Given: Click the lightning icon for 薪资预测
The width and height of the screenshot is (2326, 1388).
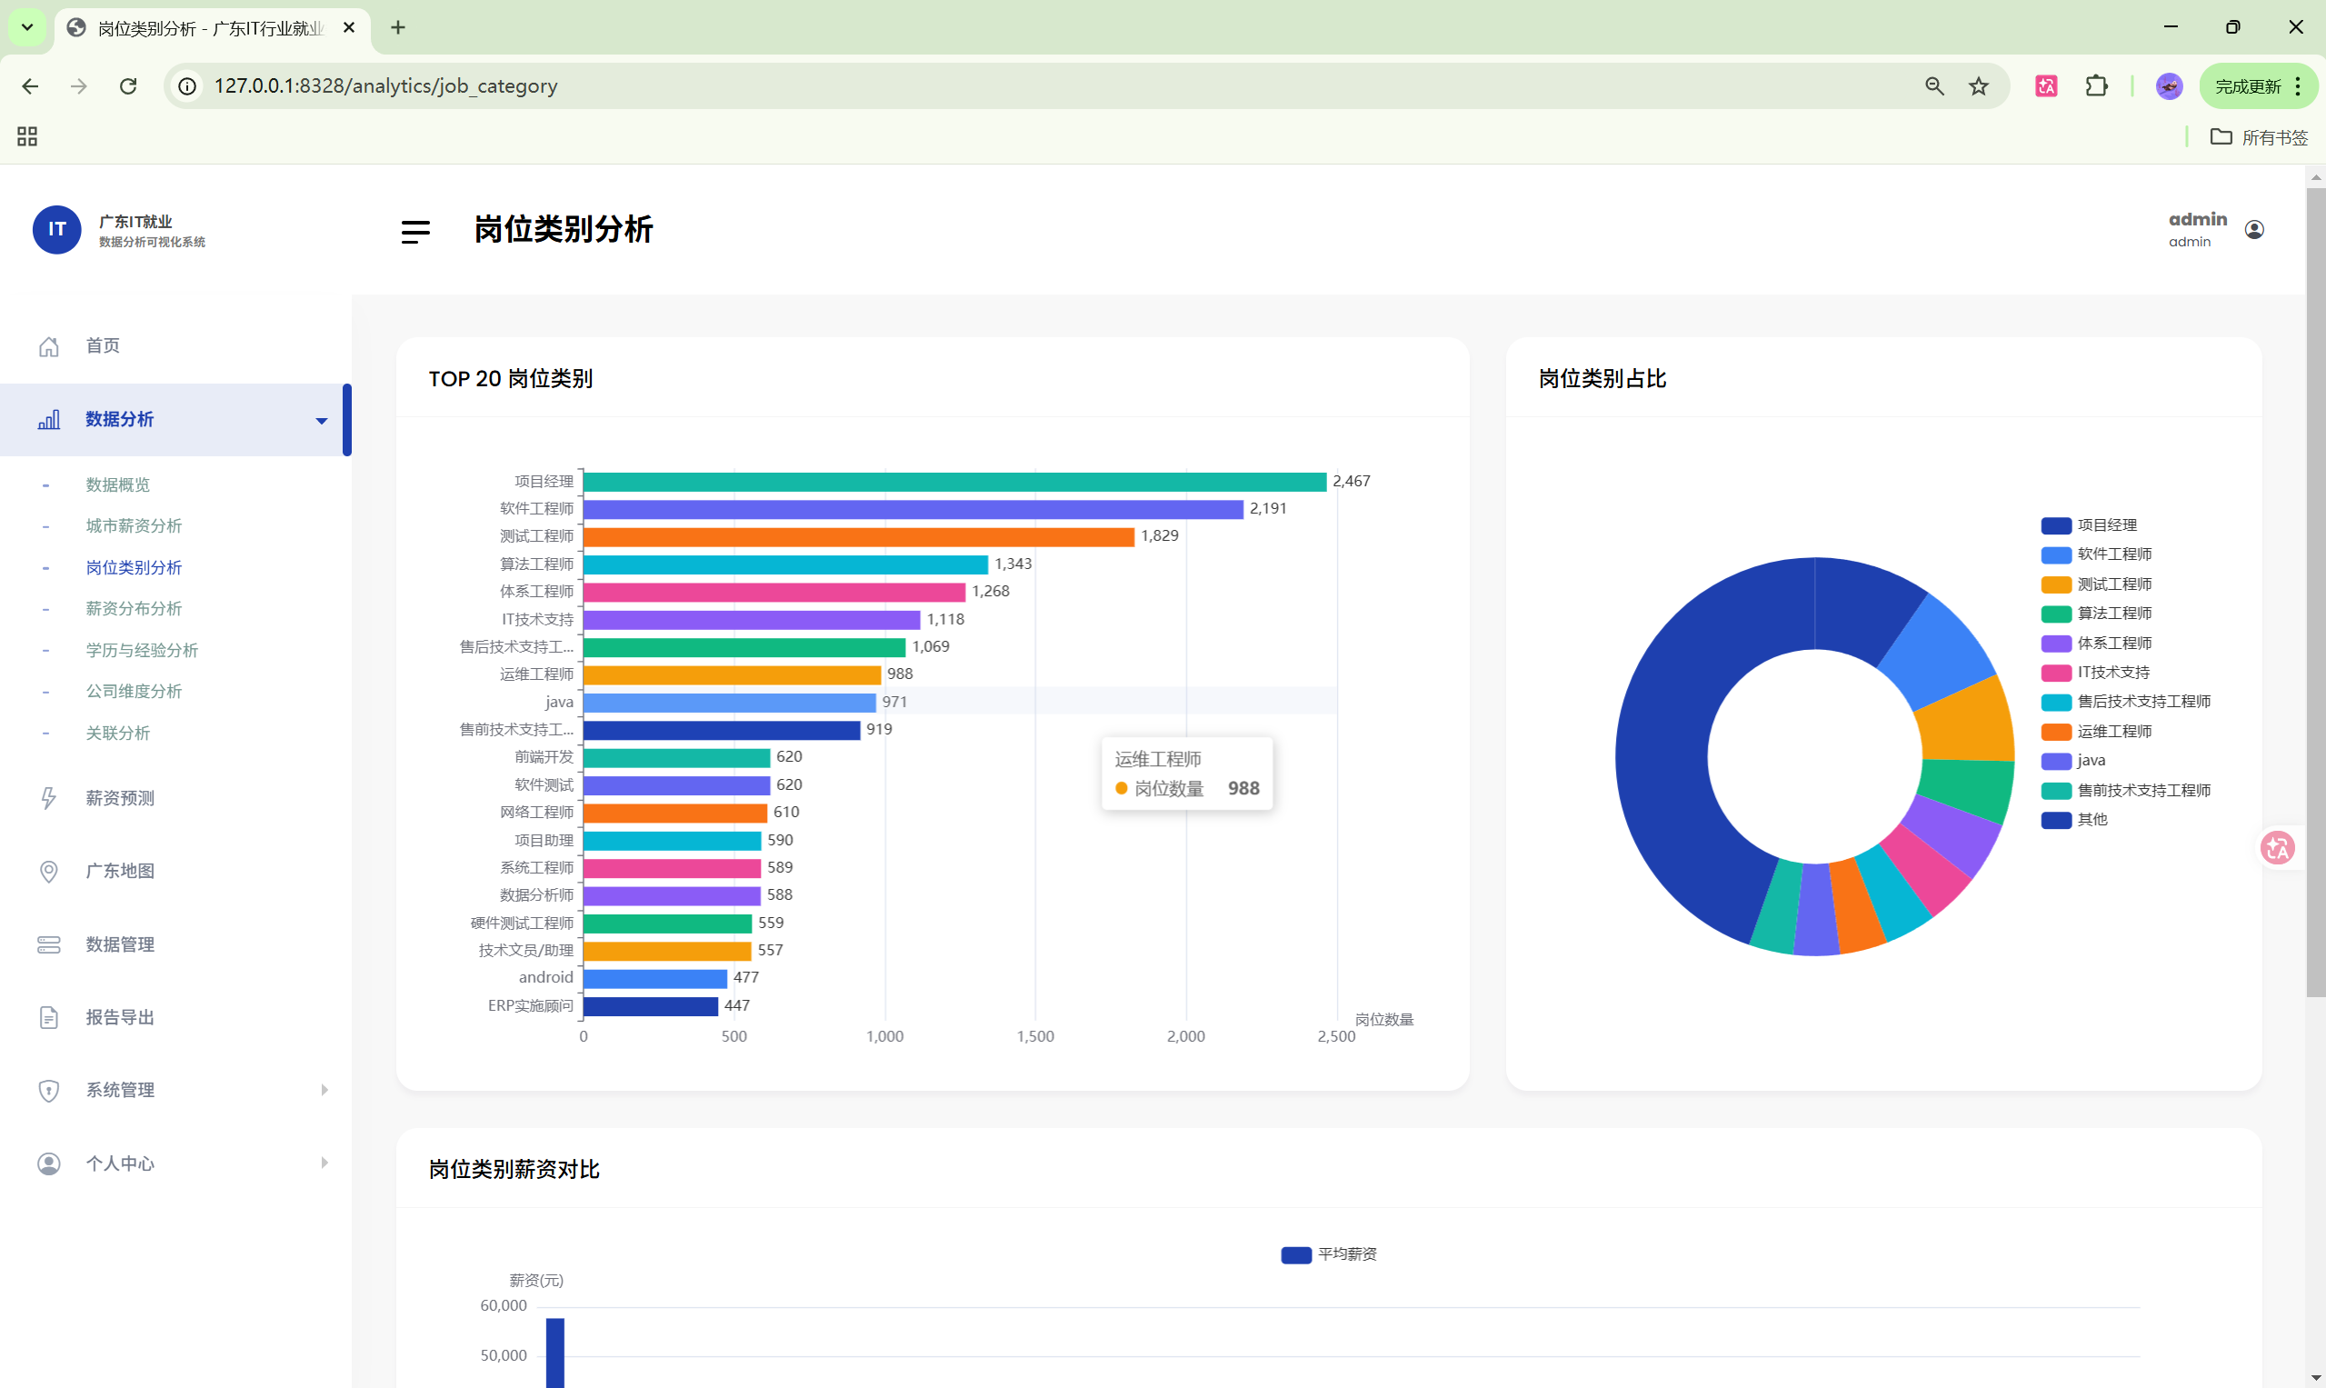Looking at the screenshot, I should [x=49, y=798].
